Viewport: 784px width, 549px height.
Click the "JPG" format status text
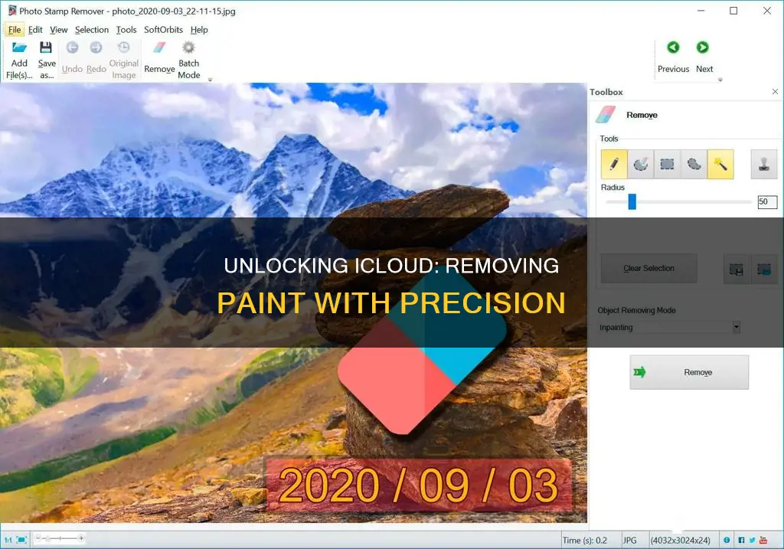point(629,541)
